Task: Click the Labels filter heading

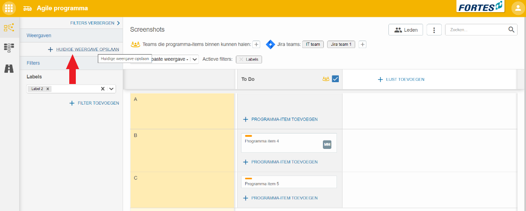Action: tap(34, 77)
